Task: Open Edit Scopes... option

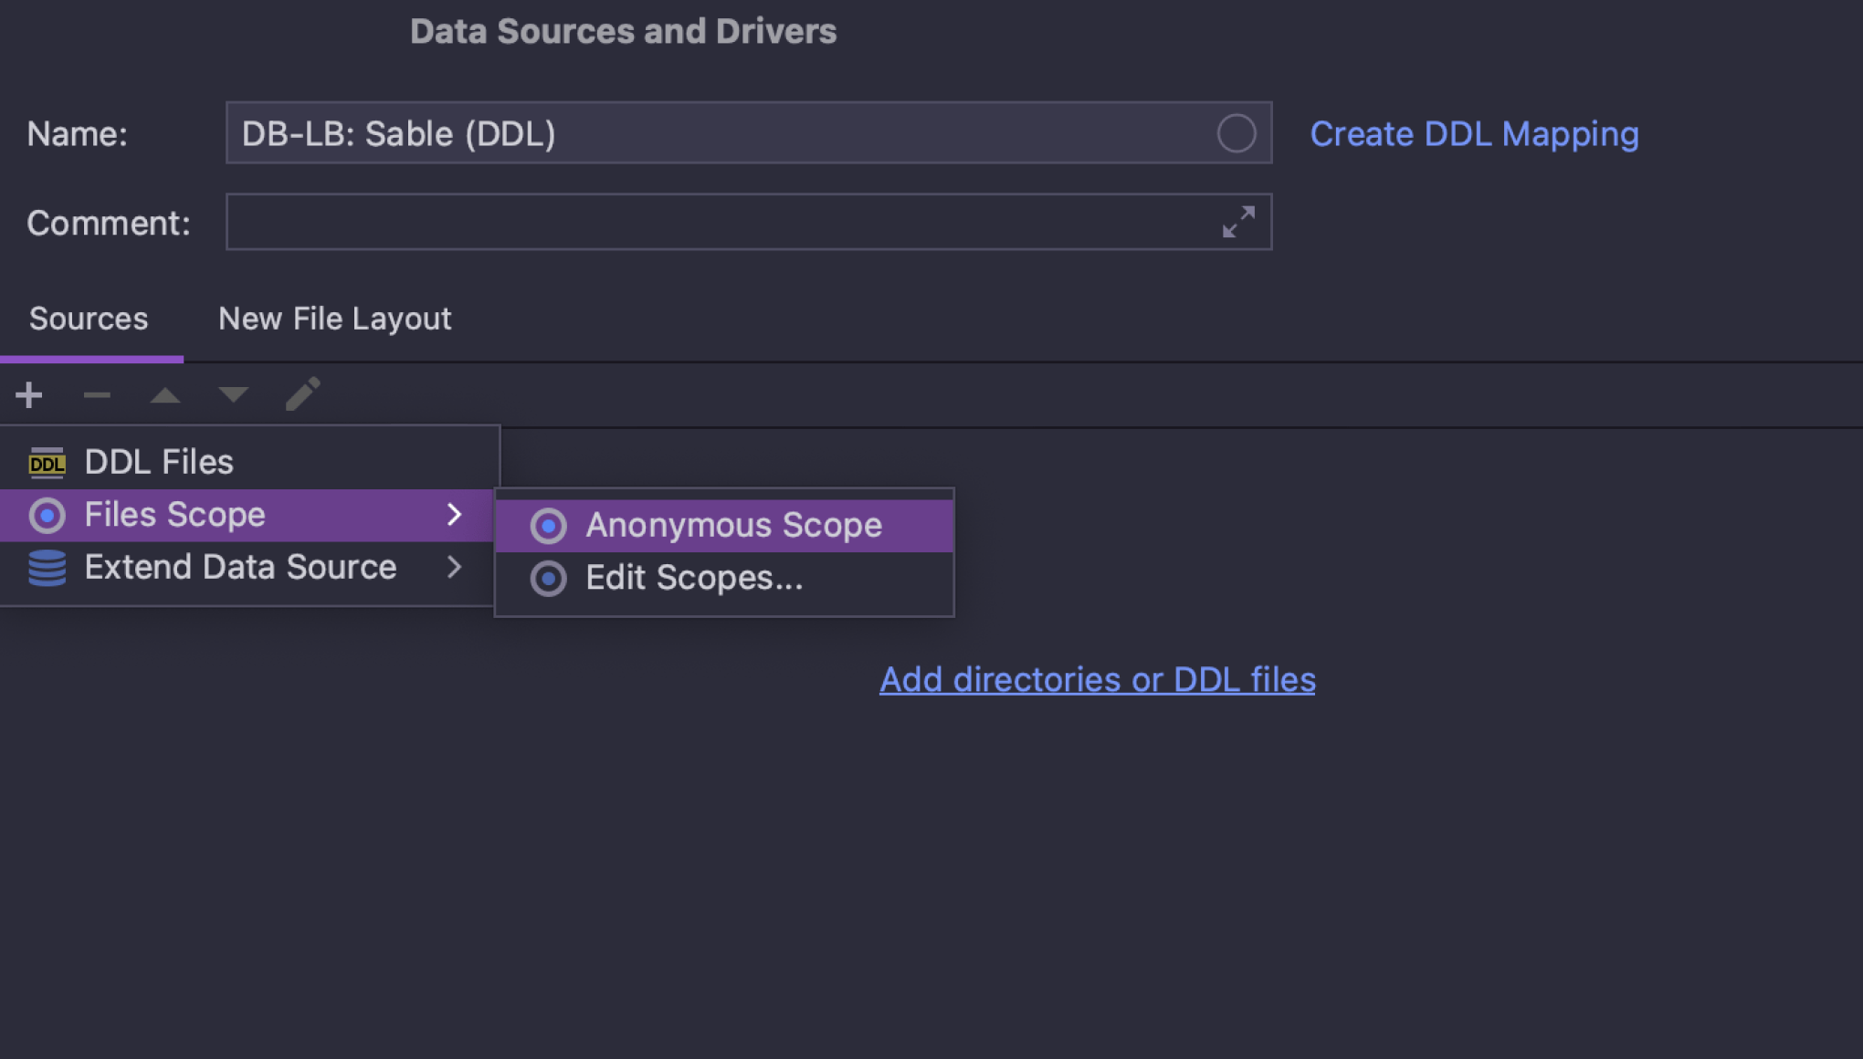Action: [x=693, y=578]
